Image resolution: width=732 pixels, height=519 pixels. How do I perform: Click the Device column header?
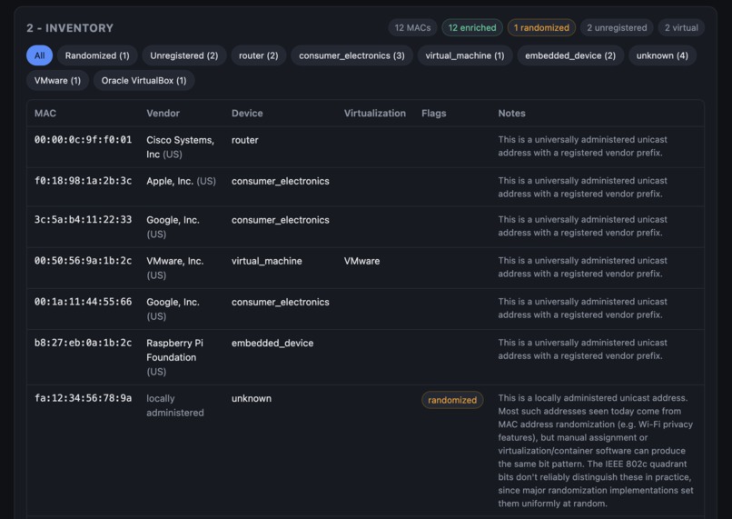(x=247, y=113)
